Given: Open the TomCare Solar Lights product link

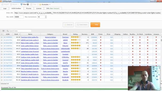Looking at the screenshot, I should pos(30,37).
